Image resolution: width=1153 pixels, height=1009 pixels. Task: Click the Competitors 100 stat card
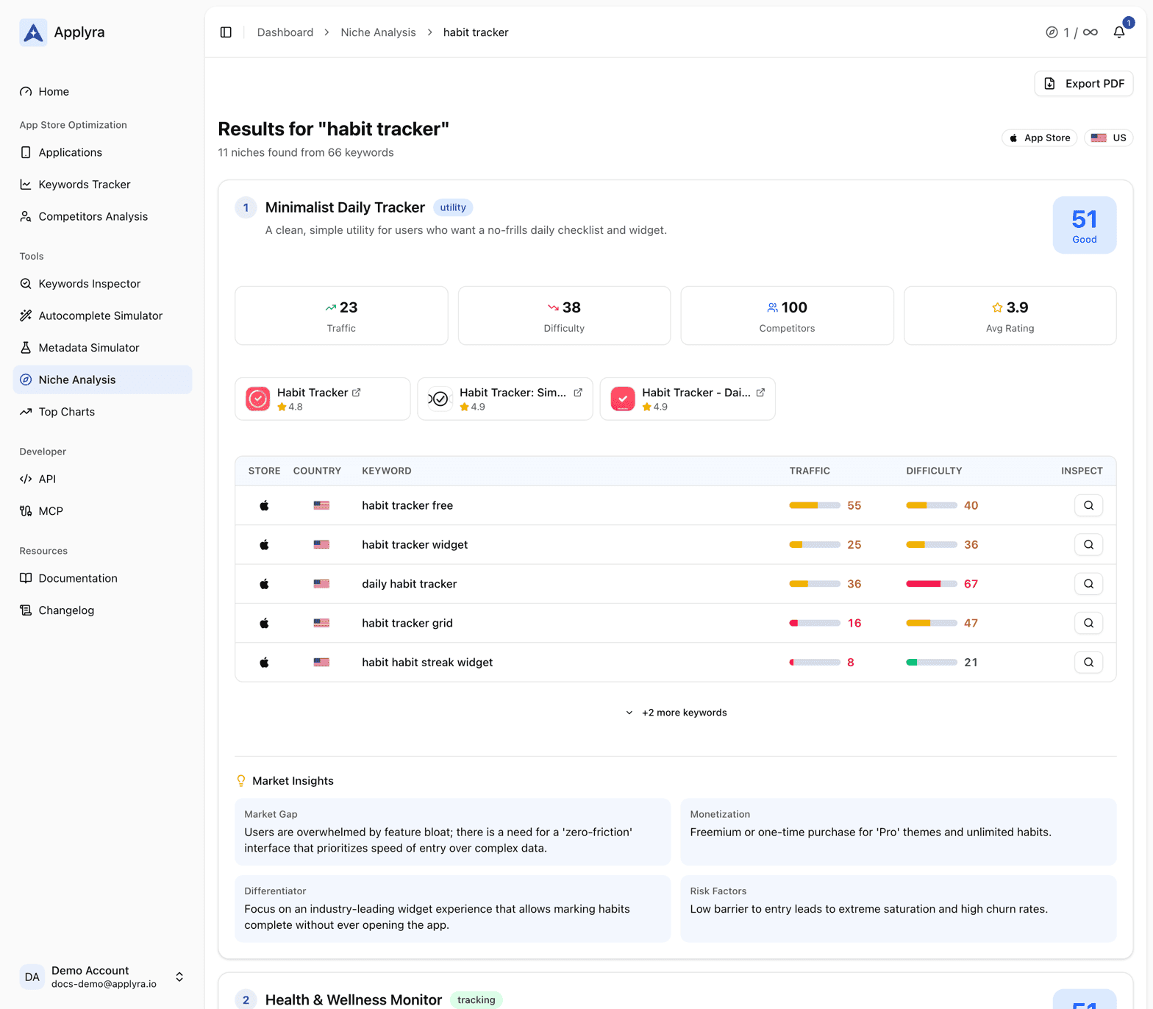point(787,315)
